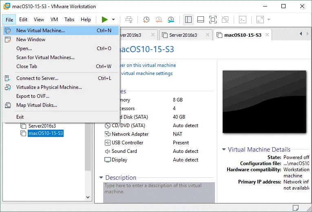Open the snapshot manager icon

[x=171, y=20]
